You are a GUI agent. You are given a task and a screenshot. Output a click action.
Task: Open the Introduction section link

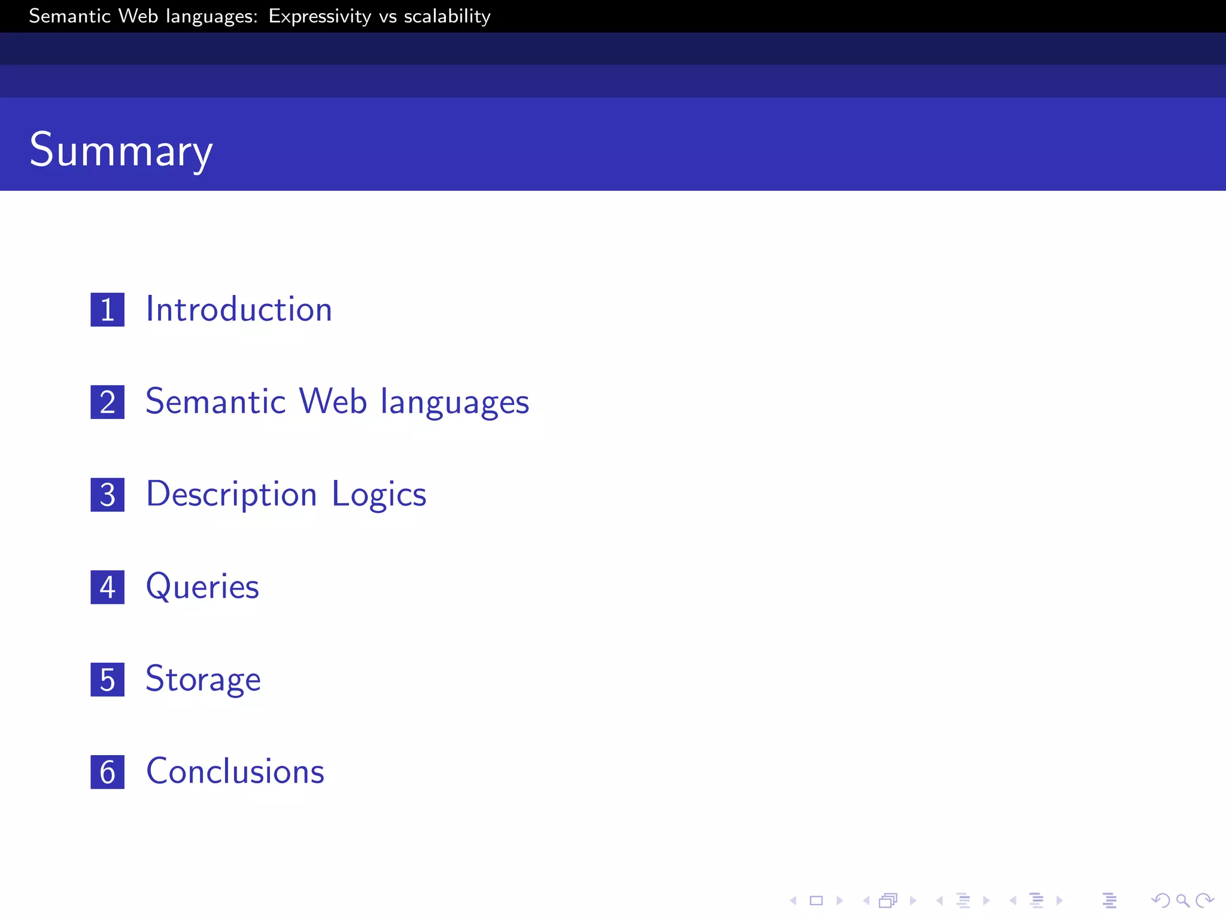[x=239, y=309]
